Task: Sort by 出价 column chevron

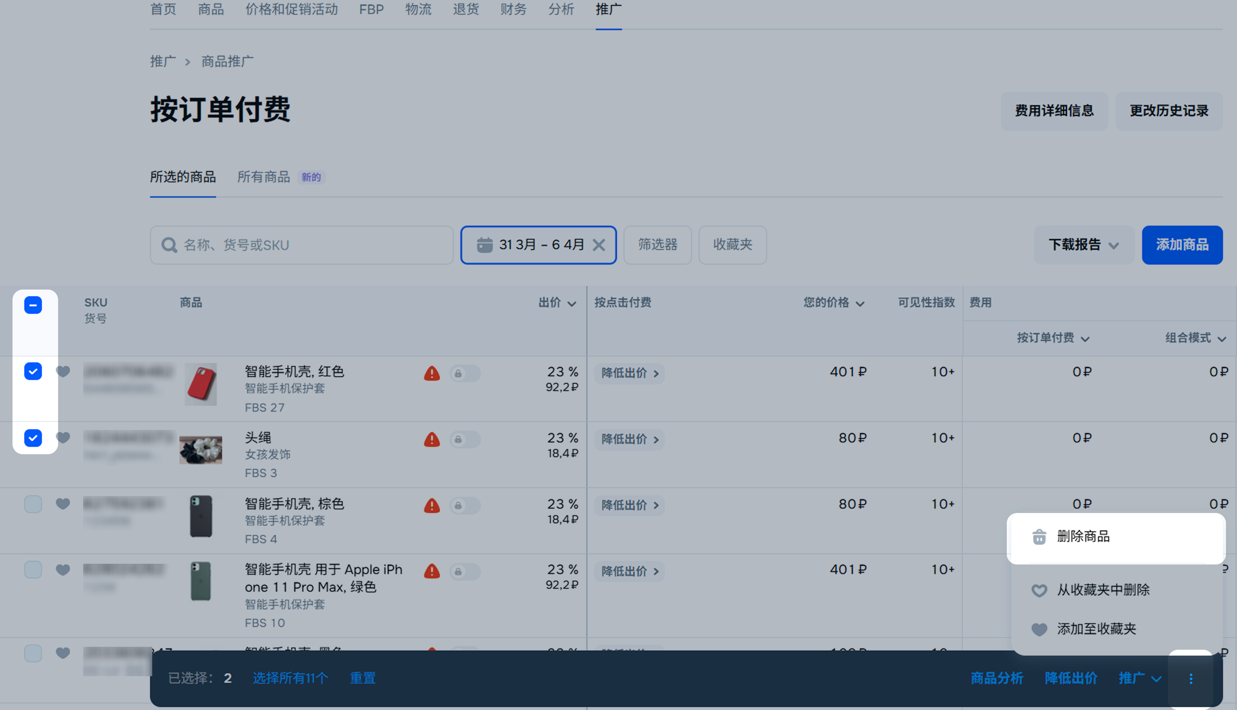Action: tap(572, 304)
